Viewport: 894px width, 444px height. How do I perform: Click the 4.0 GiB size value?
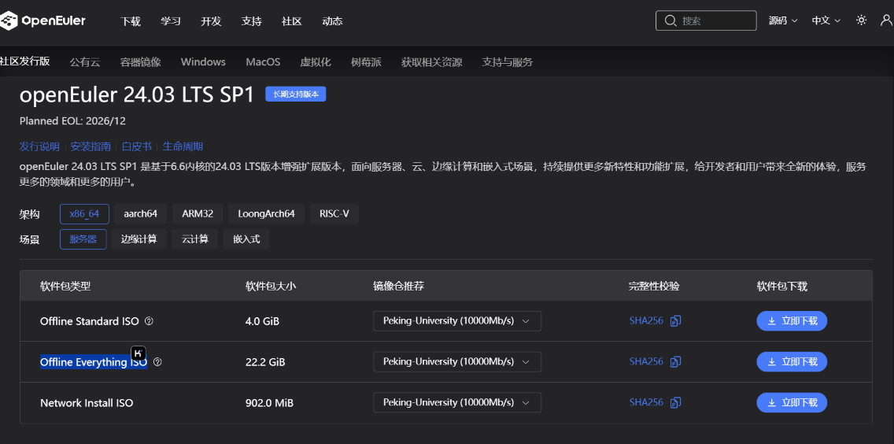262,321
